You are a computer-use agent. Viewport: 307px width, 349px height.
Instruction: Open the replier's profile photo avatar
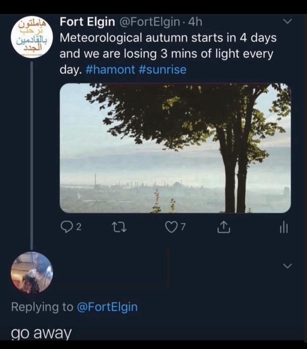[x=32, y=272]
